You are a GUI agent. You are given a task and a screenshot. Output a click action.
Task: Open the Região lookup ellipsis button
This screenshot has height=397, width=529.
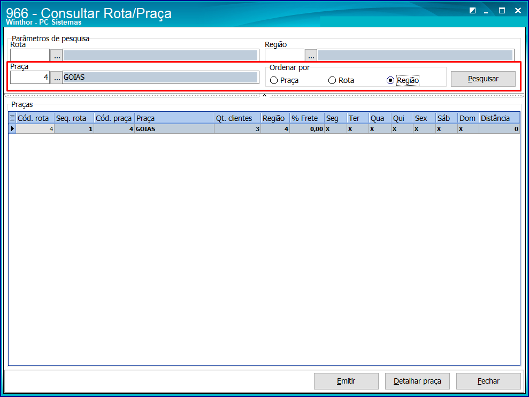[311, 55]
